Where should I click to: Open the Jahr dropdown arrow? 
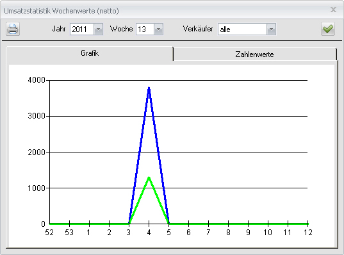coord(98,29)
